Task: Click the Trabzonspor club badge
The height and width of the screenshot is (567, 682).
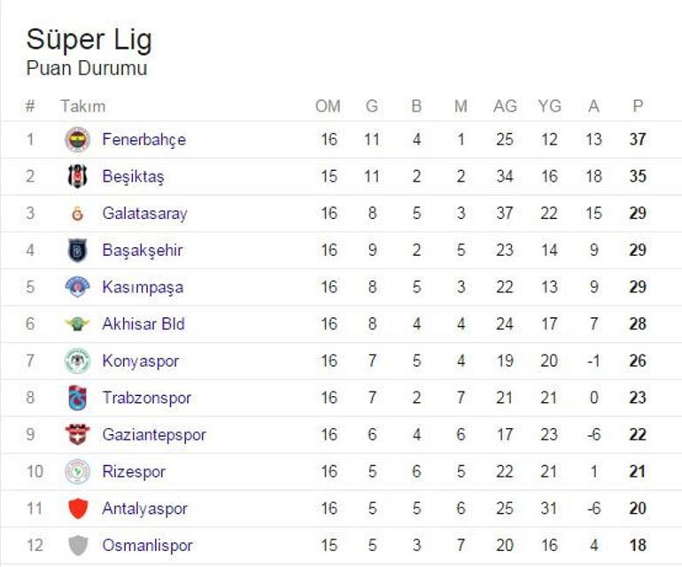Action: tap(77, 398)
